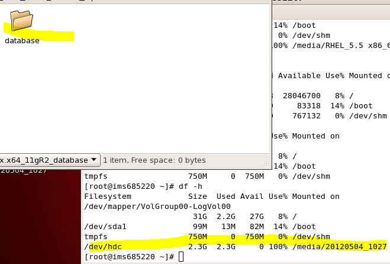Click the /dev/mapper/VolGroup00-LogVol00 line
390x264 pixels.
(x=157, y=207)
